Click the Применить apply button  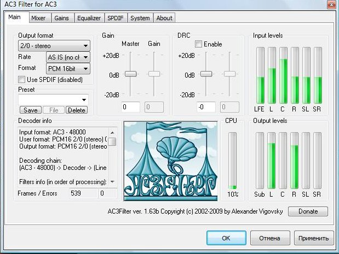314,238
